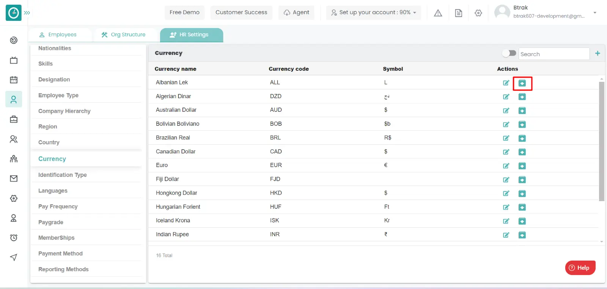Open the TV monitor icon in sidebar
607x289 pixels.
point(14,60)
